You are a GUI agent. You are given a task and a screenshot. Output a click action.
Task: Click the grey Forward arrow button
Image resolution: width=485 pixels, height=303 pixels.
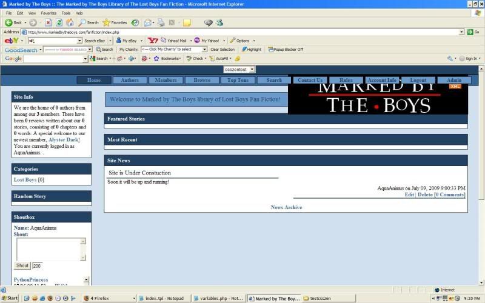(x=33, y=22)
